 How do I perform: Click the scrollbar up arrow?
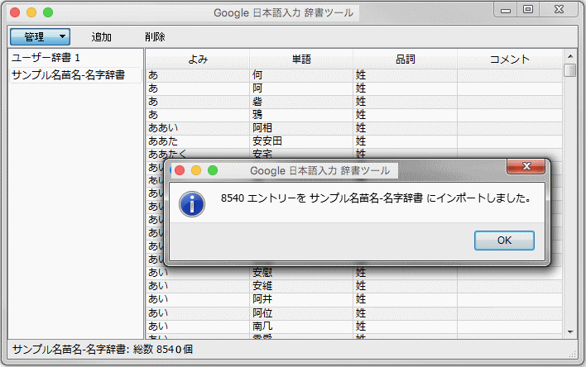tap(570, 56)
